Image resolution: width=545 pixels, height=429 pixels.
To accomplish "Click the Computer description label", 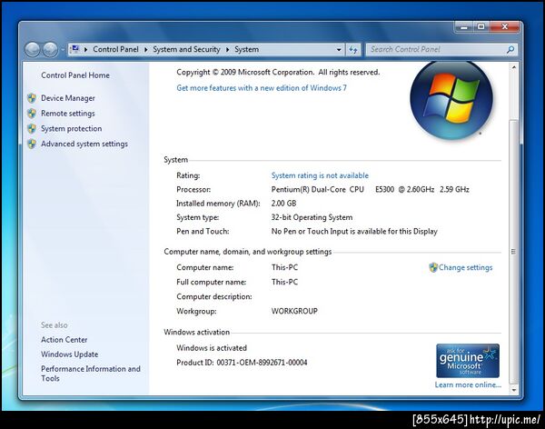I will coord(214,297).
